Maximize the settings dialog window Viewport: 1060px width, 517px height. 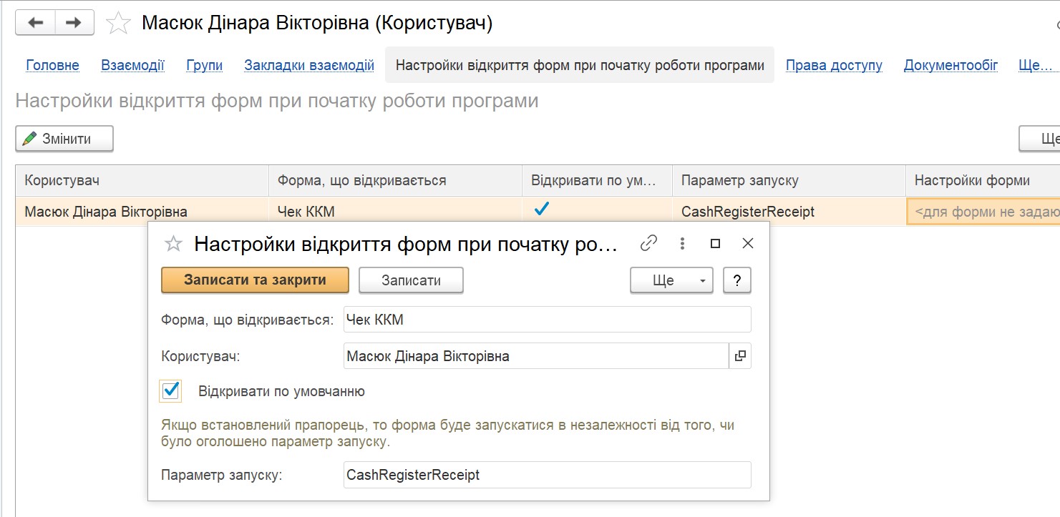click(x=715, y=243)
